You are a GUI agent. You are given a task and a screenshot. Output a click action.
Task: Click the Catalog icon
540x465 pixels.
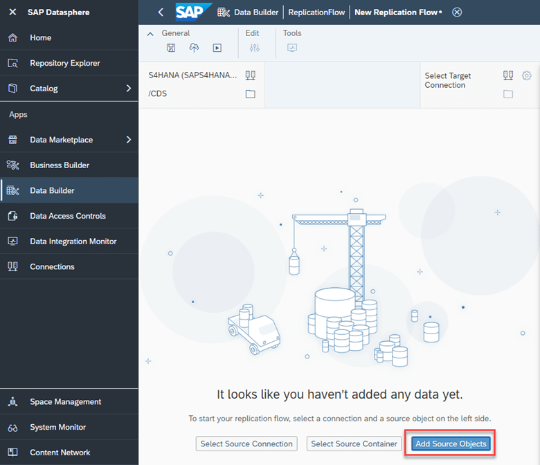click(12, 89)
